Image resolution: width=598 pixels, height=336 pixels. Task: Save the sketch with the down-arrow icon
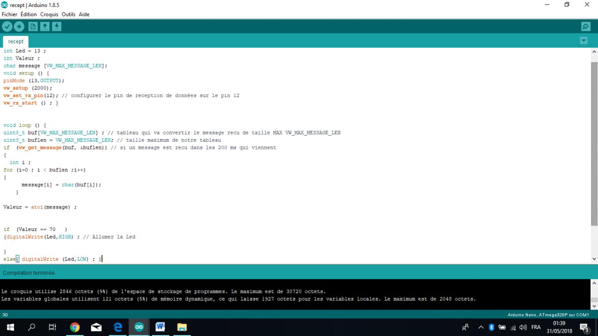point(57,27)
